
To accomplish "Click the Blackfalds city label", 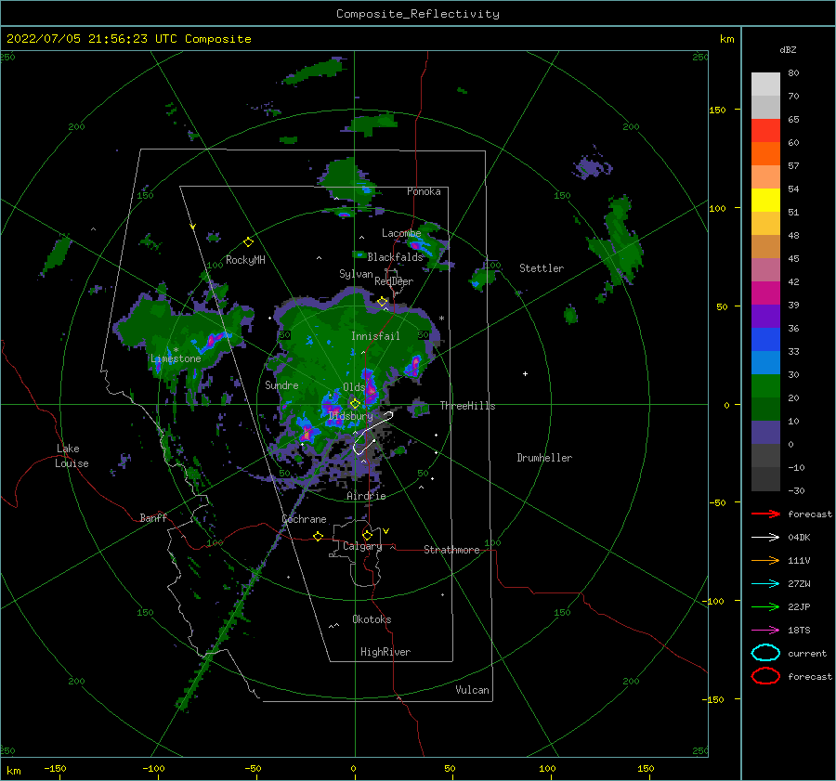I will pyautogui.click(x=395, y=257).
